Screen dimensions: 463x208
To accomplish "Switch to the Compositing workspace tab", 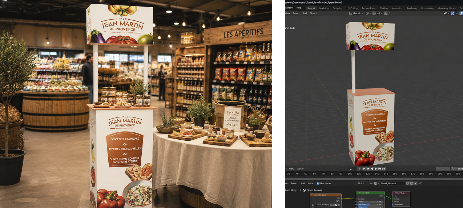I will (x=427, y=8).
